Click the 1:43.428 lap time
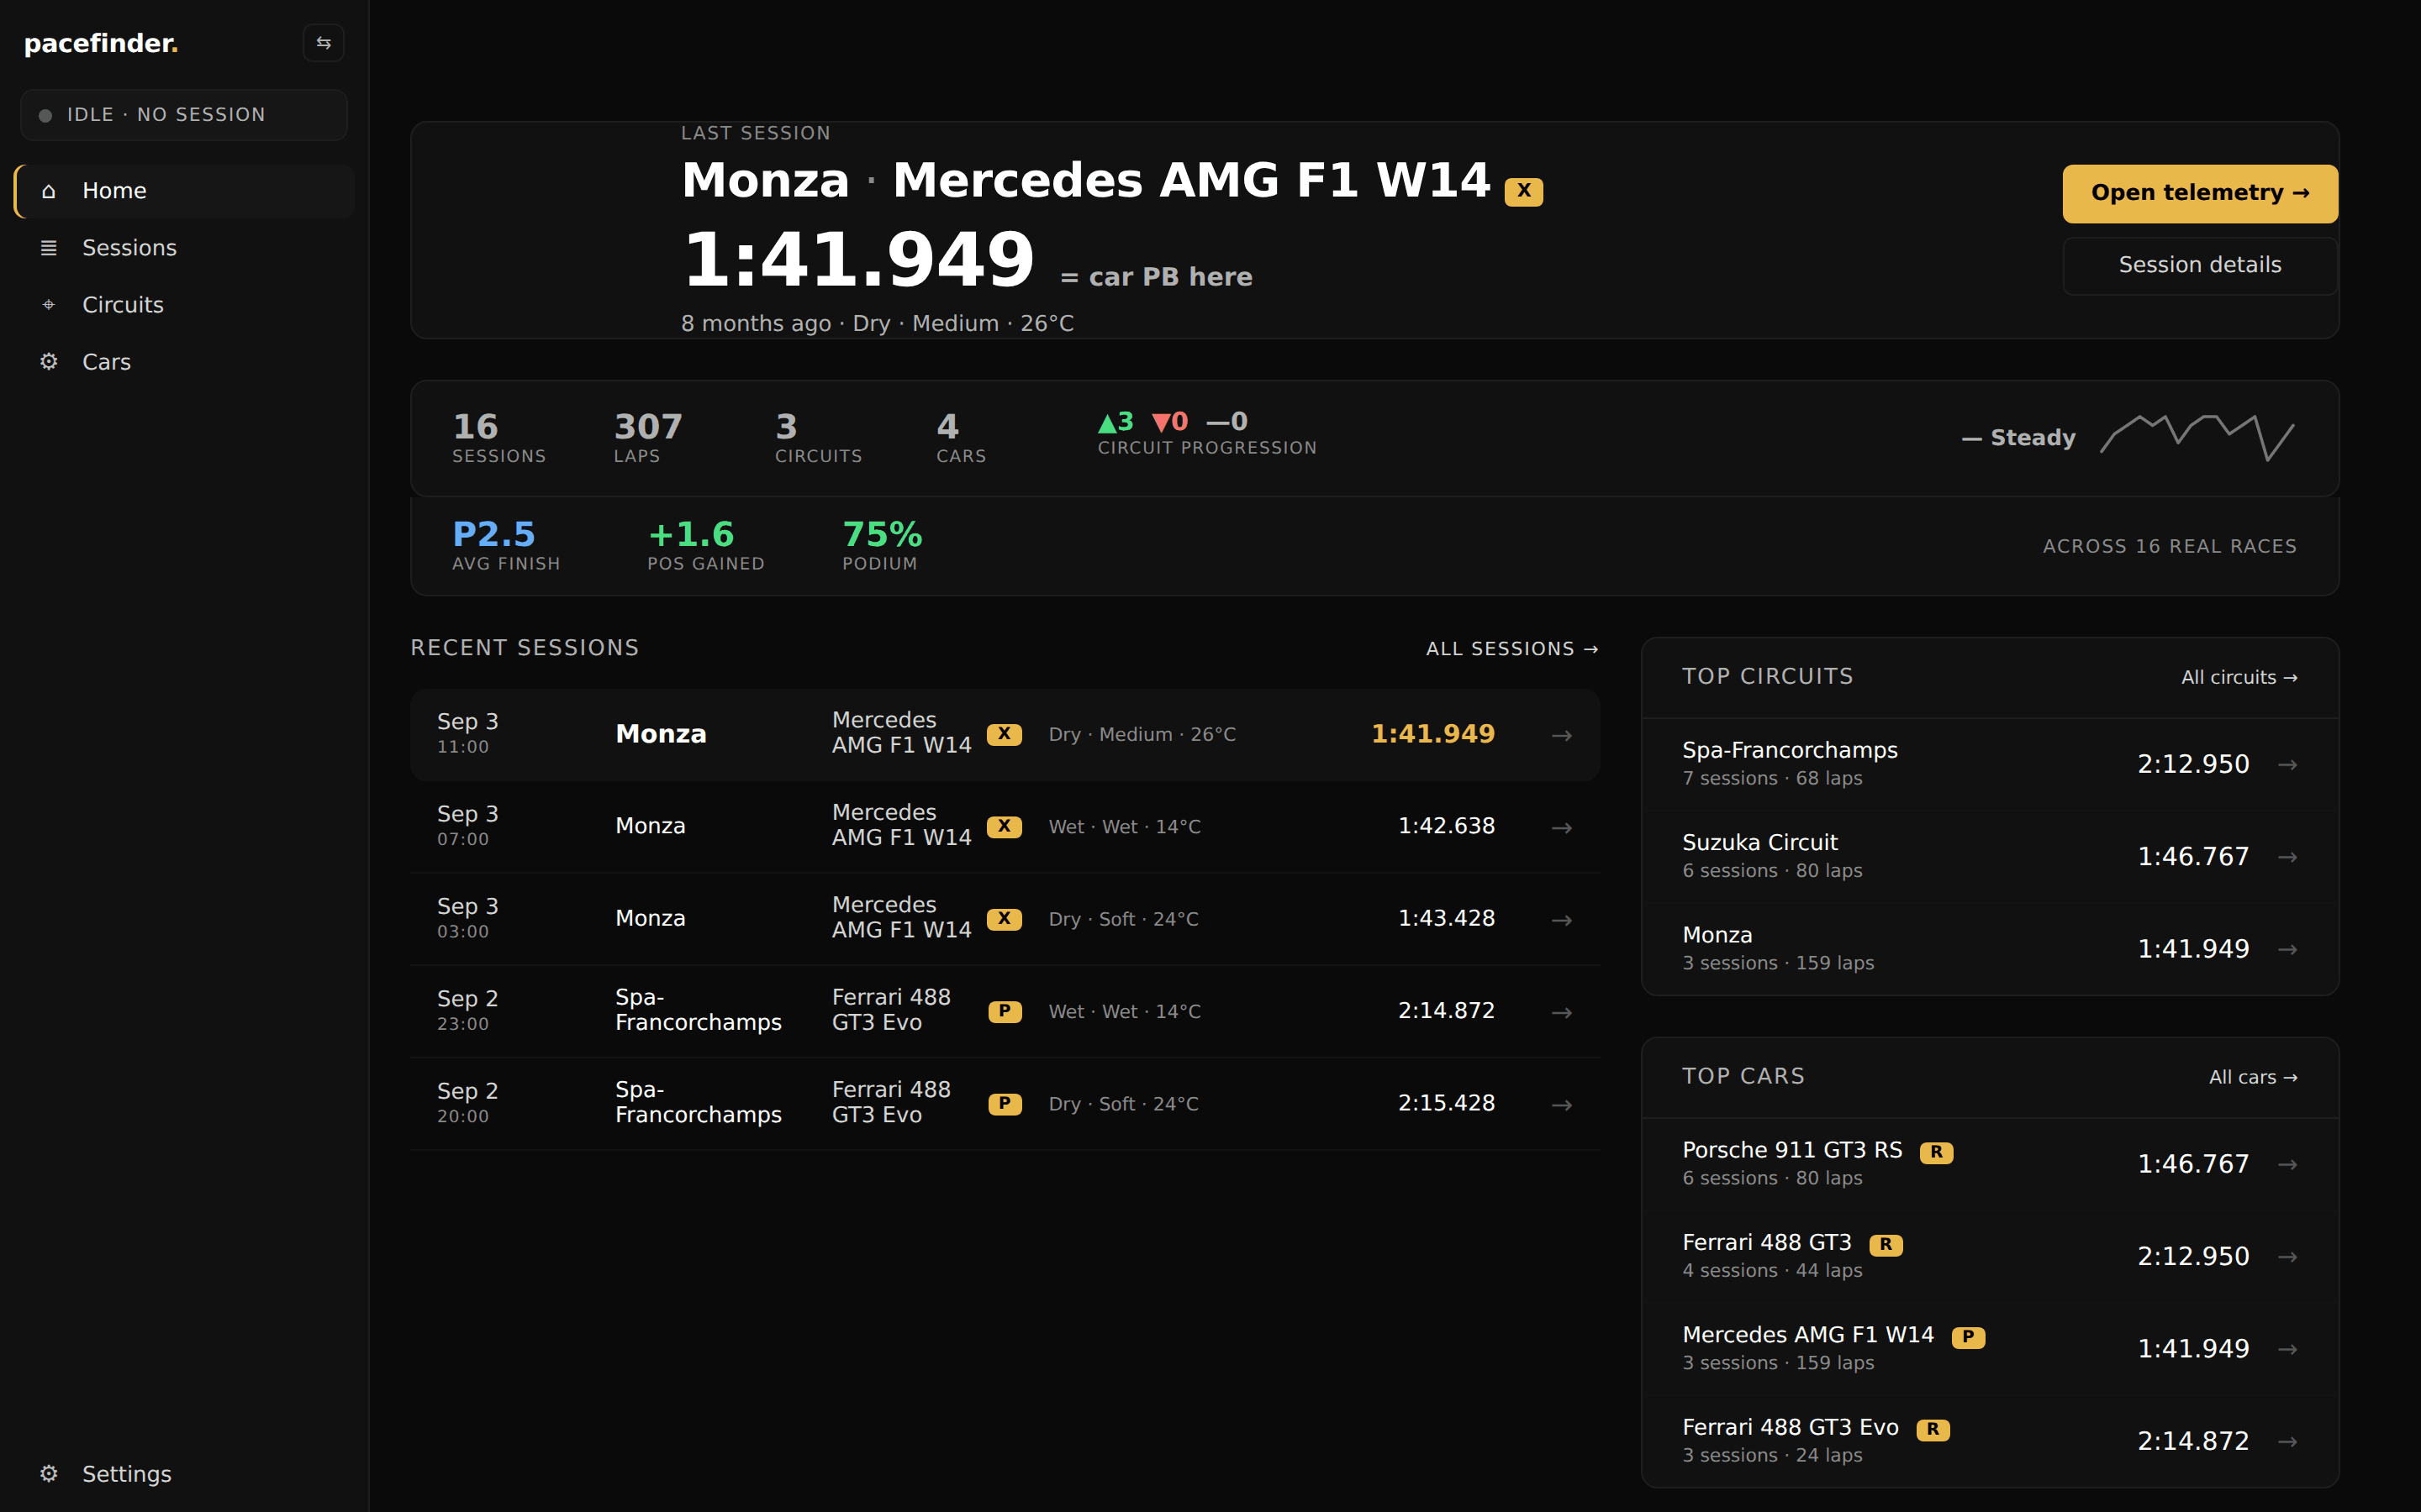Screen dimensions: 2421x1512 pyautogui.click(x=1447, y=918)
